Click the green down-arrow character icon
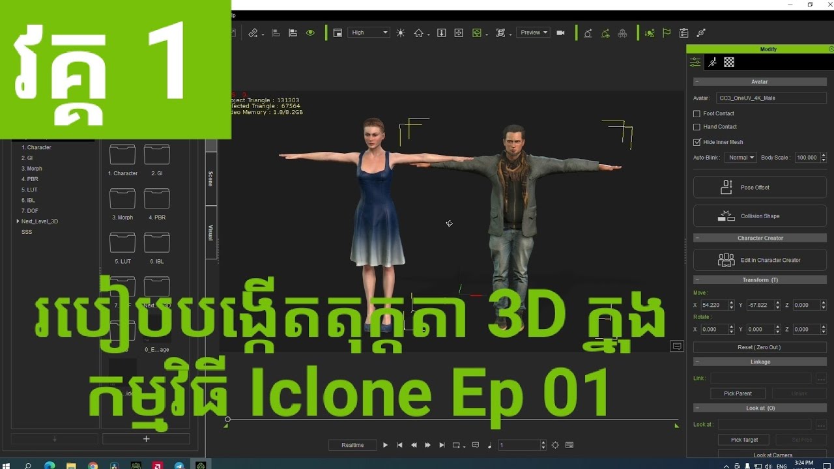Viewport: 834px width, 469px height. (649, 33)
